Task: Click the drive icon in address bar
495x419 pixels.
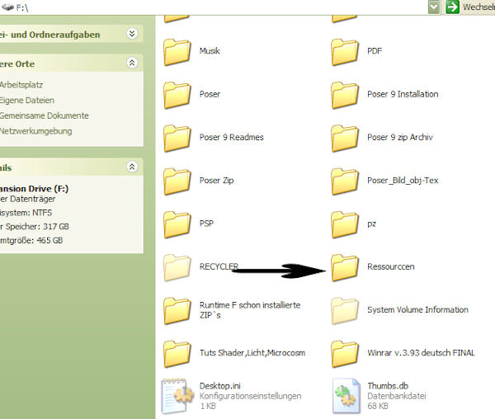Action: tap(8, 7)
